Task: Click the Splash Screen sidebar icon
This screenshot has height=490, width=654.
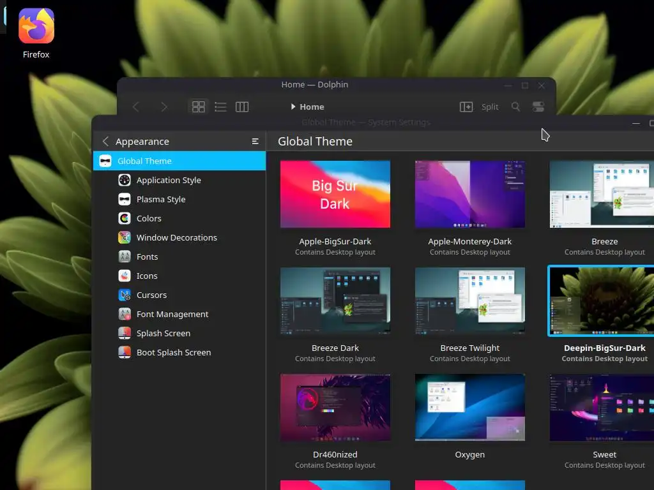Action: 125,333
